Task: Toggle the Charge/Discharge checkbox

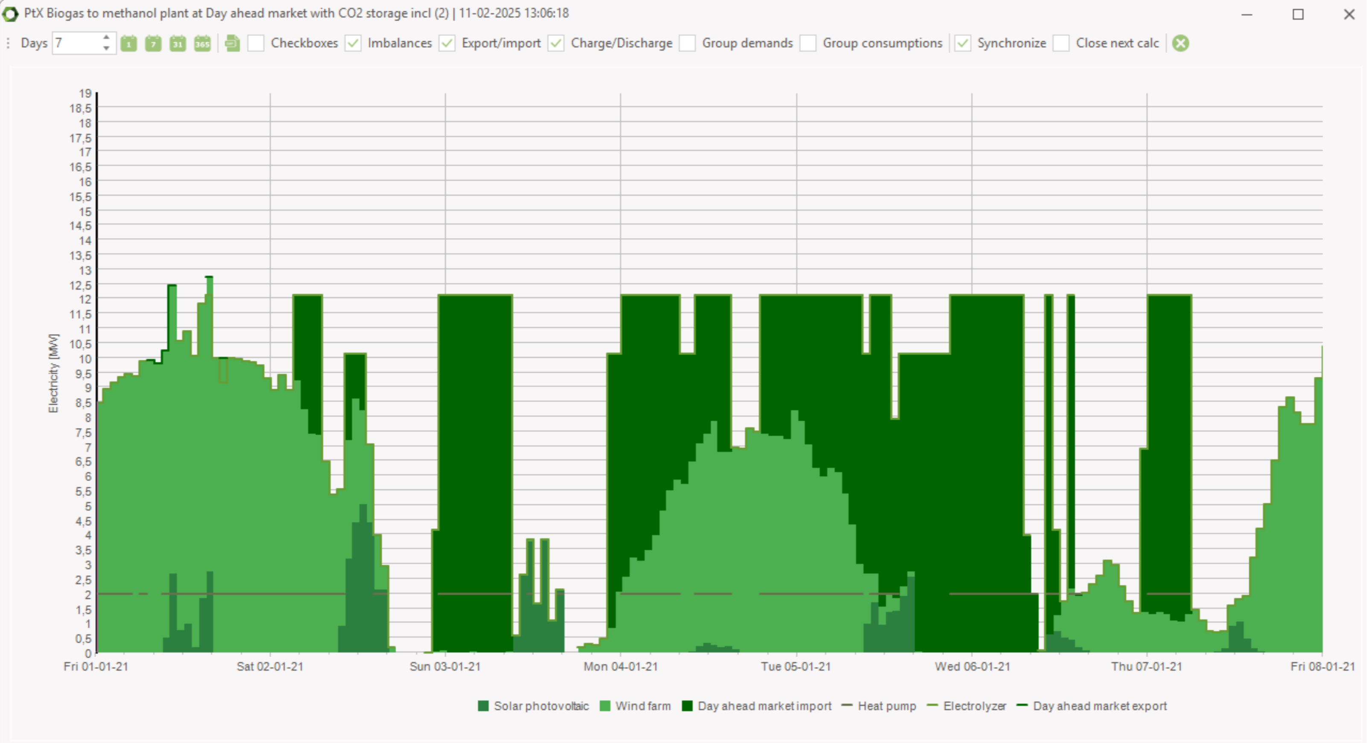Action: 556,44
